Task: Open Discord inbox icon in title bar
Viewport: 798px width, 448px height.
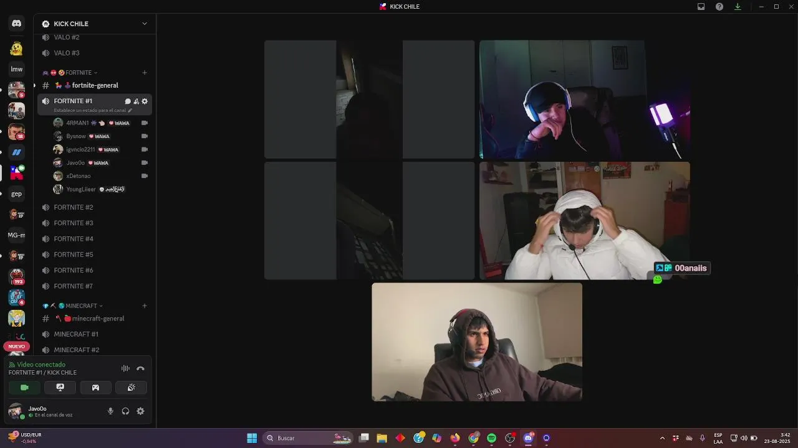Action: coord(701,7)
